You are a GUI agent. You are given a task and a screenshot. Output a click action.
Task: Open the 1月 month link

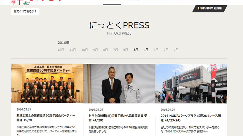click(x=176, y=50)
